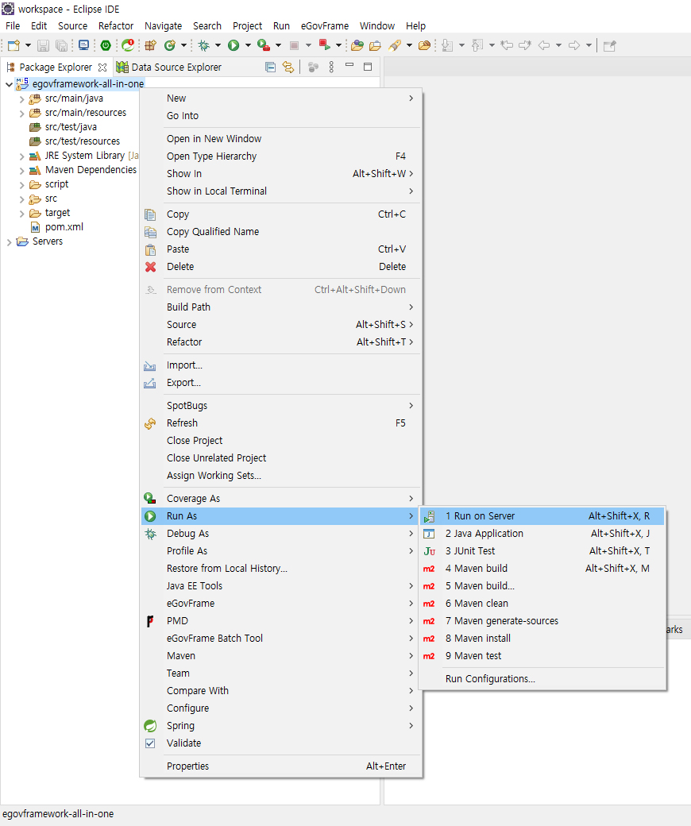The image size is (691, 826).
Task: Click the New file wizard toolbar icon
Action: pyautogui.click(x=14, y=46)
